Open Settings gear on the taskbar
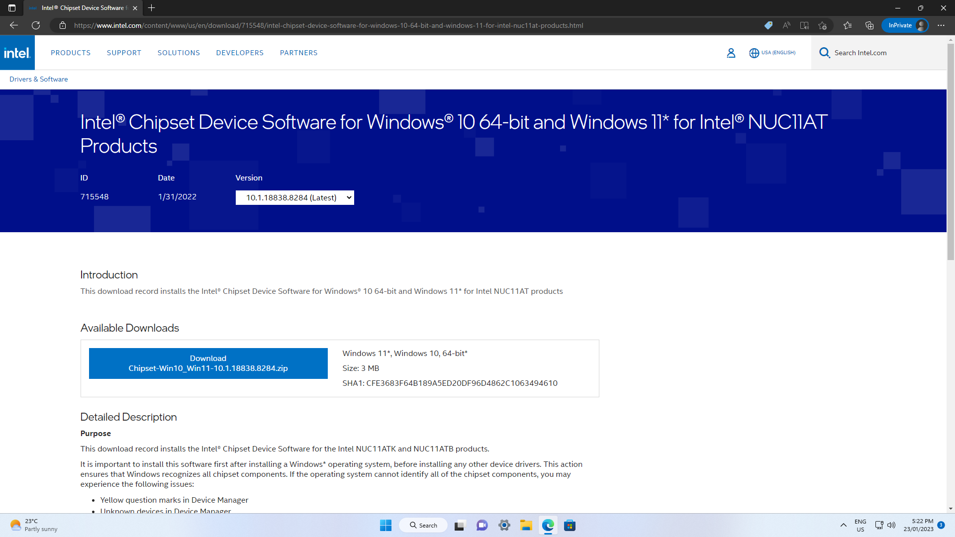The width and height of the screenshot is (955, 537). point(504,525)
